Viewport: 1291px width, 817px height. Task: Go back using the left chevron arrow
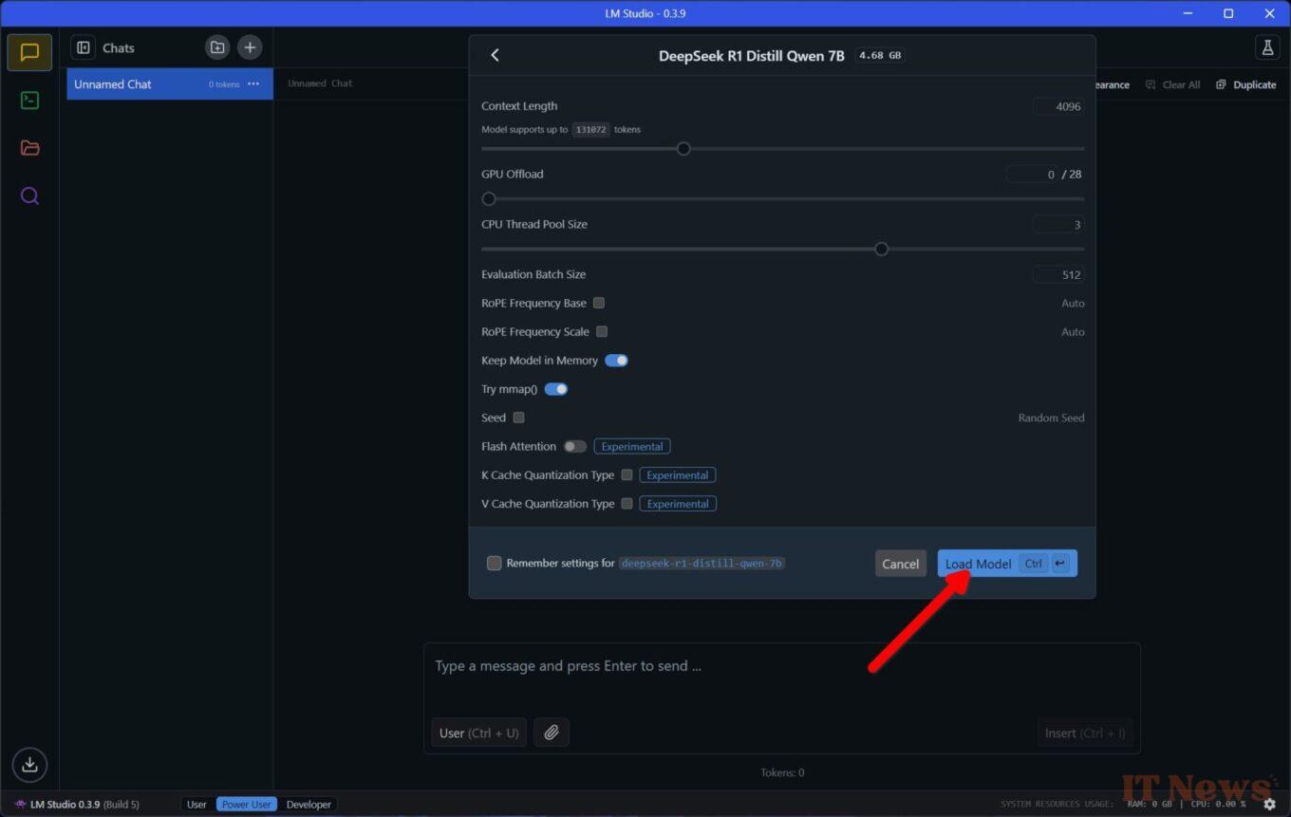tap(495, 55)
